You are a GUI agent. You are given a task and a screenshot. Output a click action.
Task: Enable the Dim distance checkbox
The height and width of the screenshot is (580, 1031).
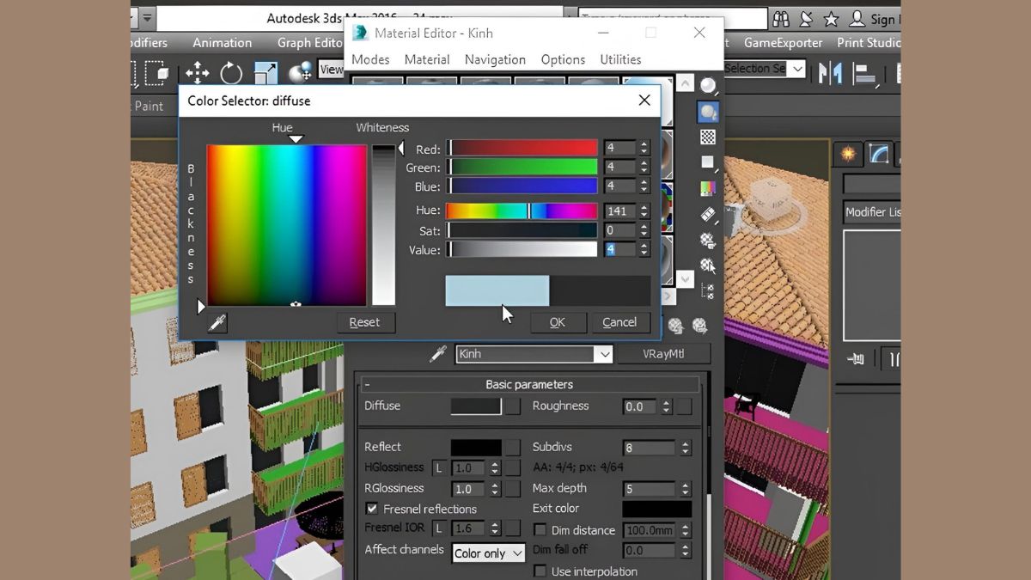(540, 530)
